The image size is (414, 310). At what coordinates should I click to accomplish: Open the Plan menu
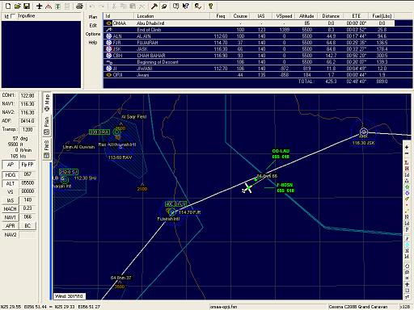click(x=93, y=17)
